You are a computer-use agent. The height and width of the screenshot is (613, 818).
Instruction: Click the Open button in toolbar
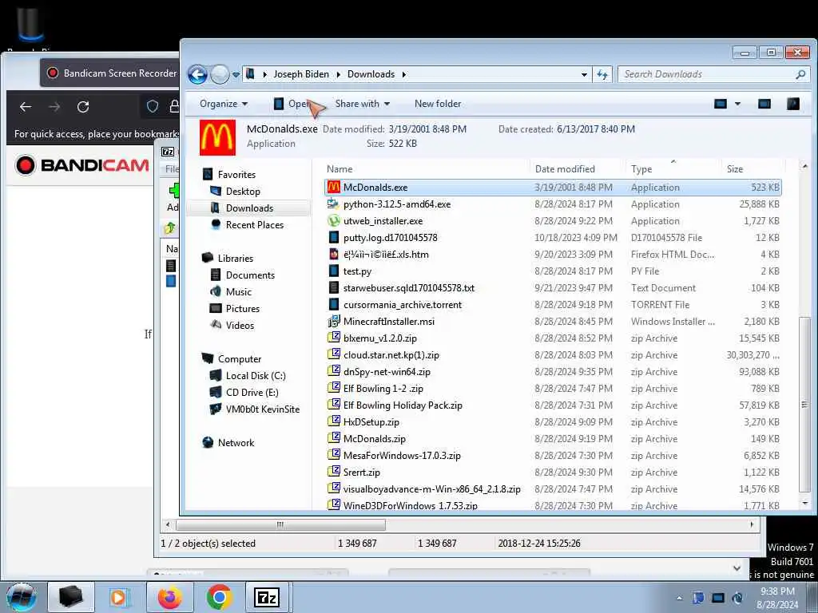click(292, 104)
